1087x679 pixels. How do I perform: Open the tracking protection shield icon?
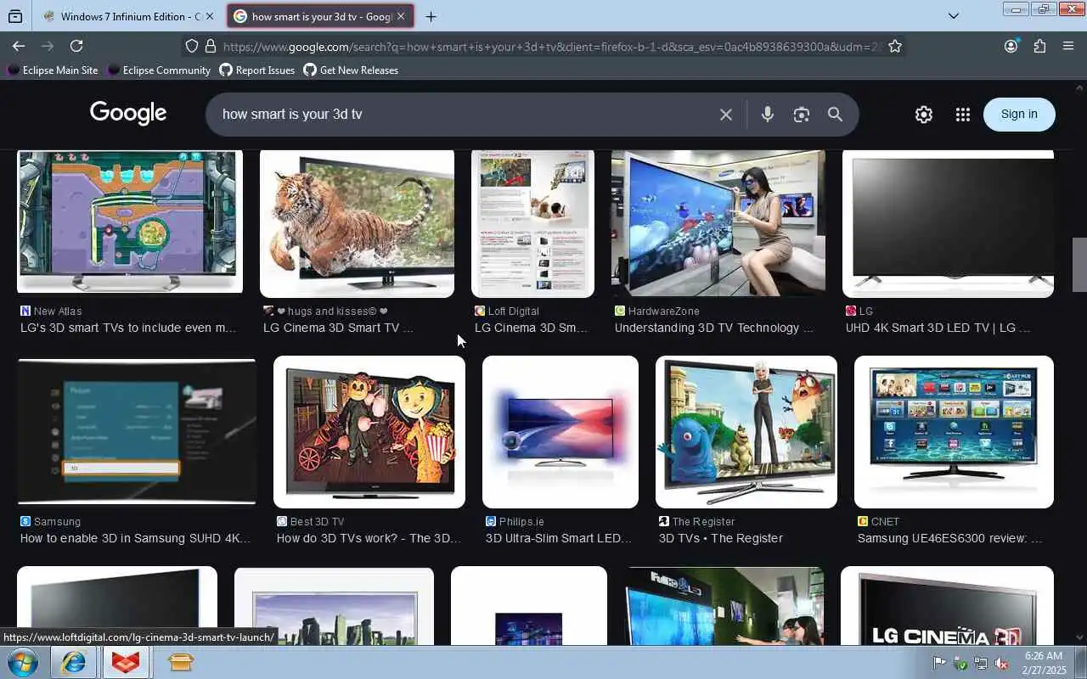192,47
